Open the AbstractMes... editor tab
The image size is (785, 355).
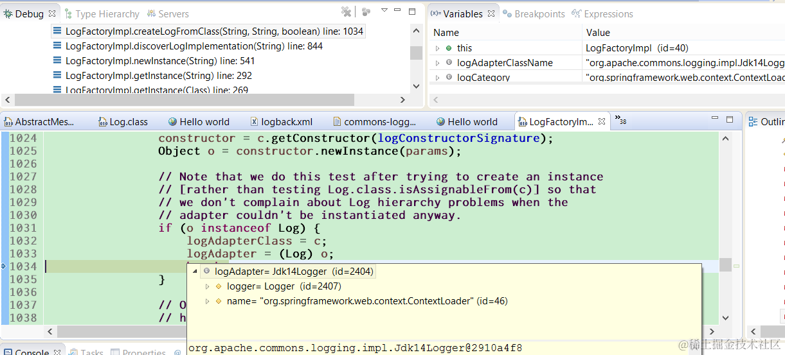[x=39, y=122]
